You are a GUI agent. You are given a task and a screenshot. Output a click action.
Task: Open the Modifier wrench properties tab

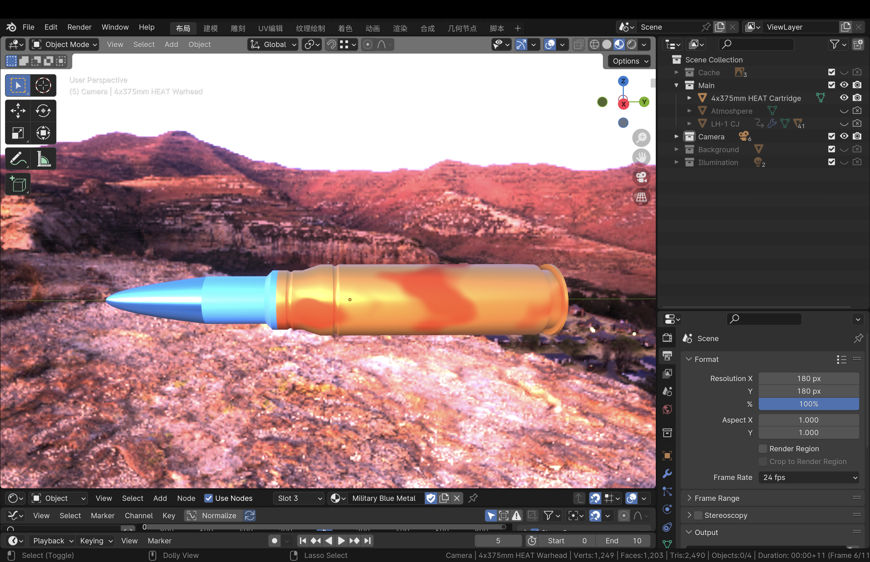click(667, 474)
